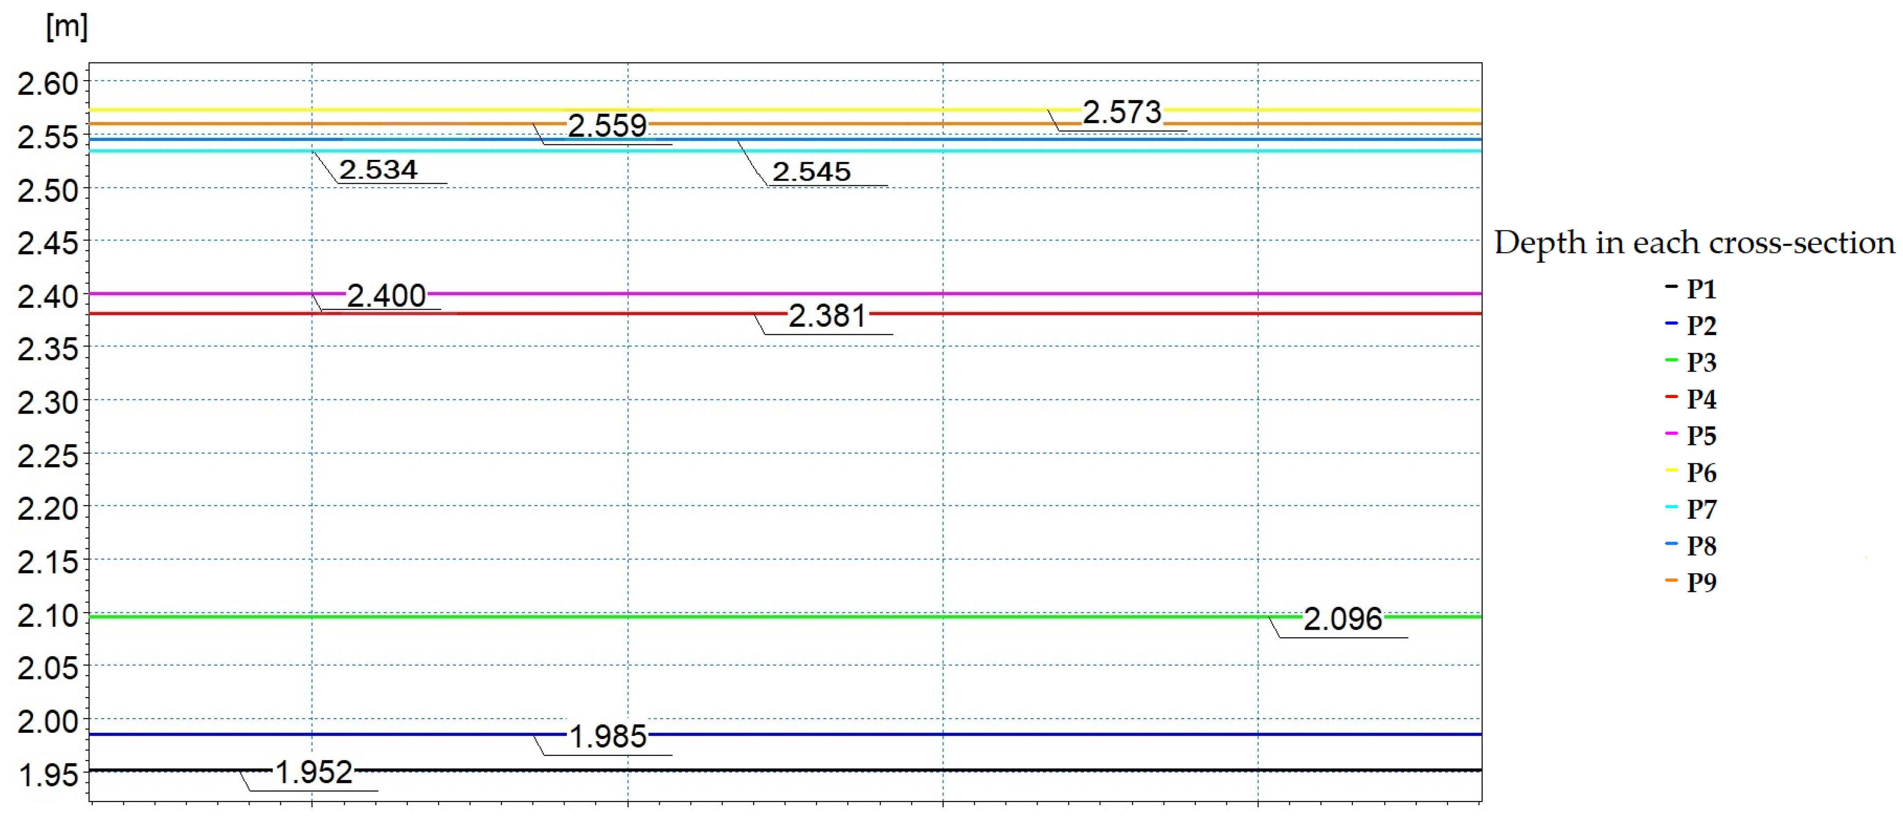This screenshot has width=1903, height=820.
Task: Click the P4 red legend marker
Action: [x=1672, y=397]
